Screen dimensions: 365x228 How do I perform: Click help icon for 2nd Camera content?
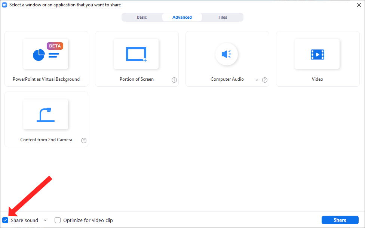[x=84, y=141]
